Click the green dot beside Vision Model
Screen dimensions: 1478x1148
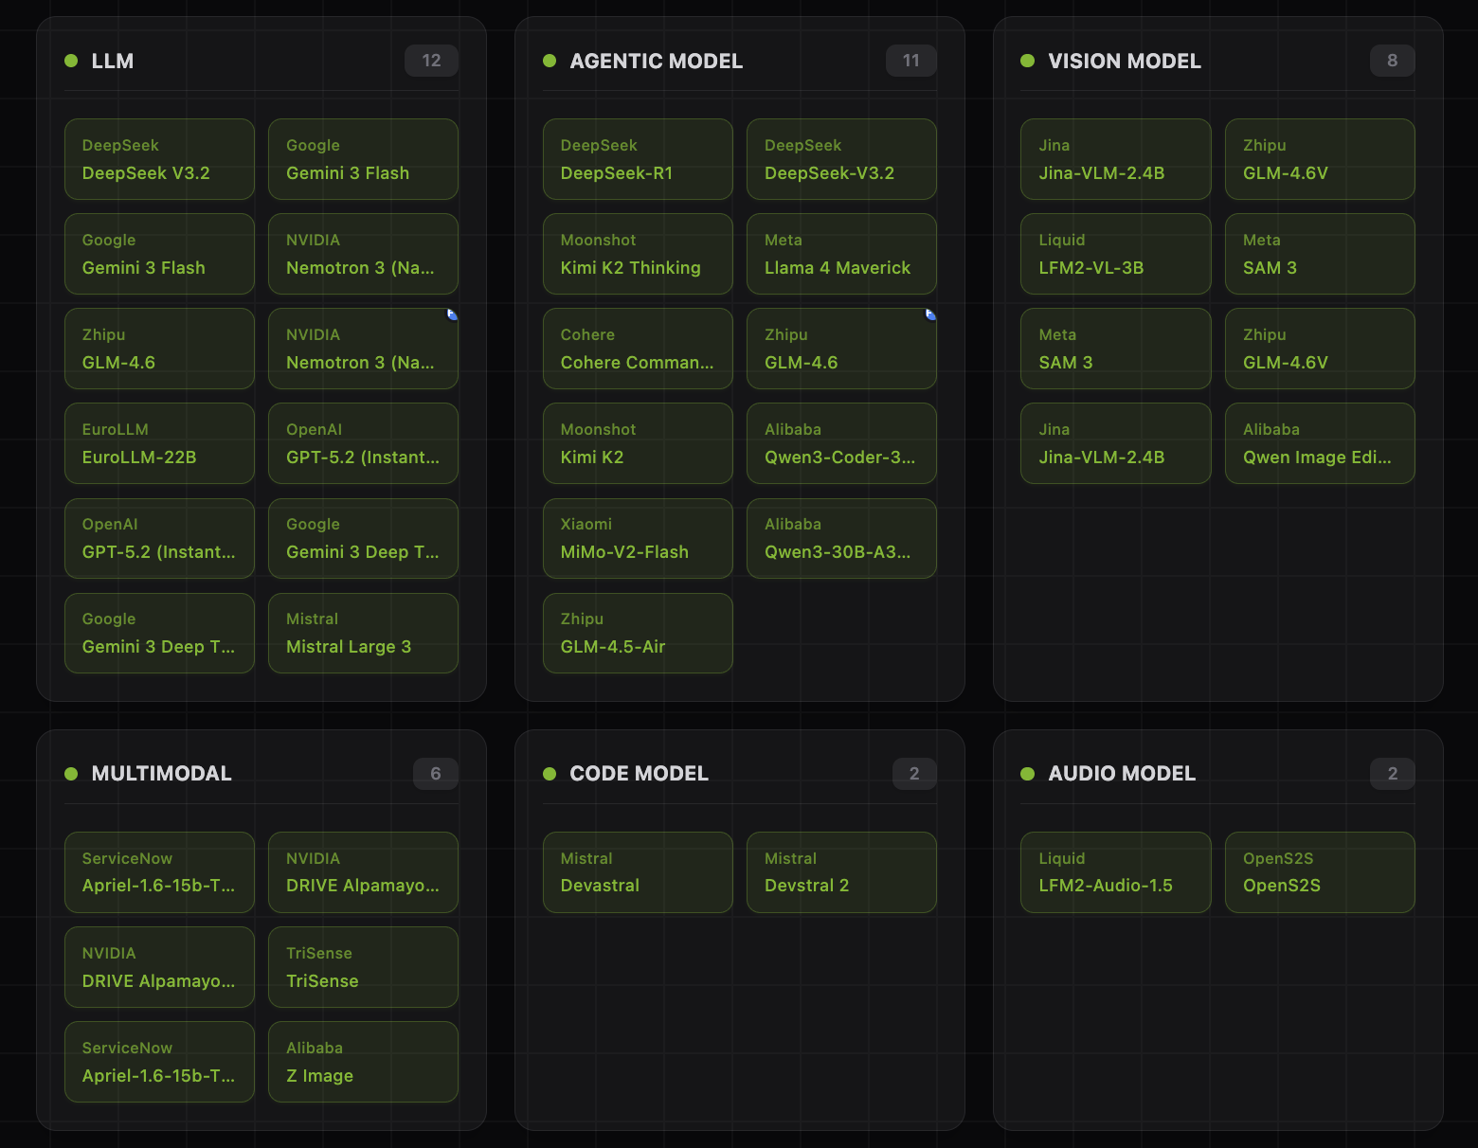[x=1027, y=61]
